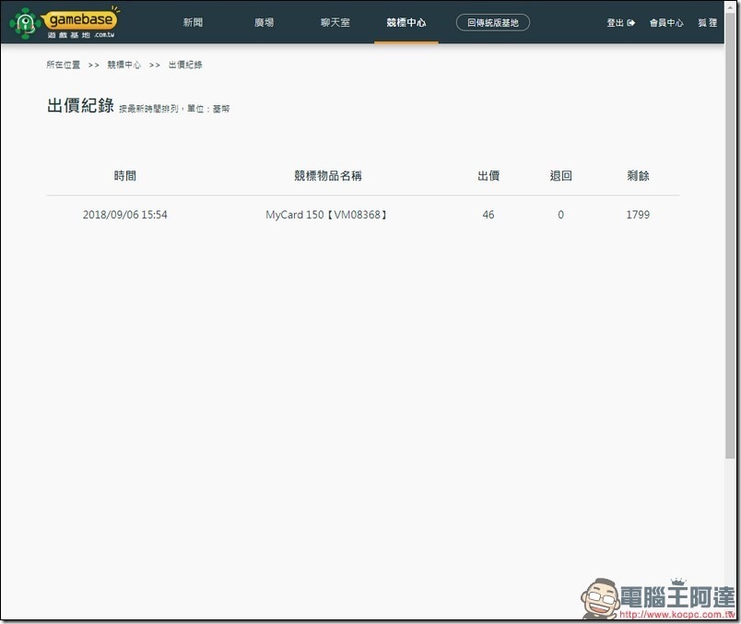This screenshot has height=624, width=741.
Task: Click the 出價 column header
Action: (x=488, y=176)
